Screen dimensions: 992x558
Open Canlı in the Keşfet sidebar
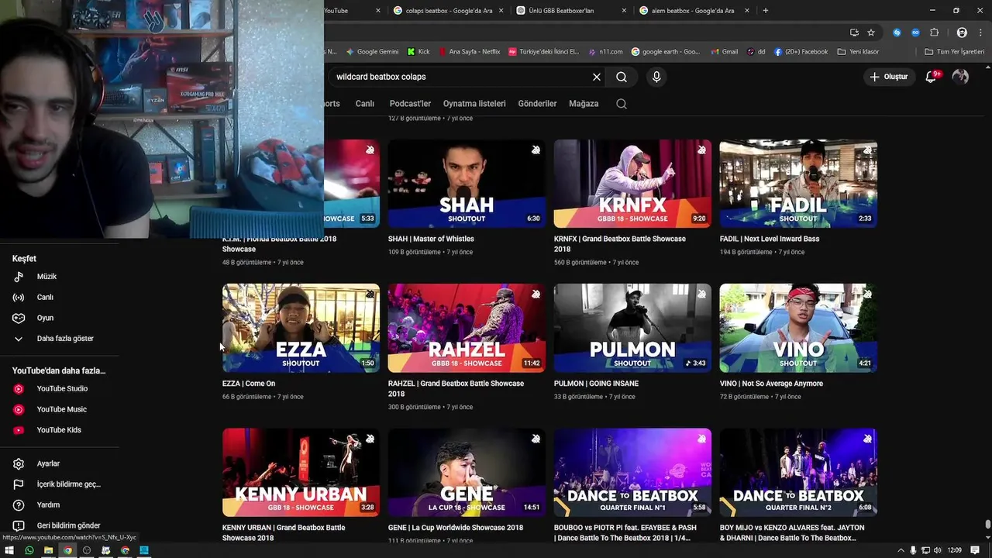point(60,297)
